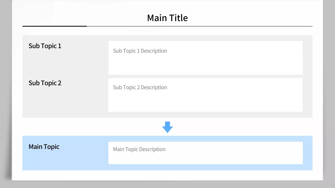This screenshot has width=335, height=188.
Task: Click the Sub Topic 2 Description placeholder text
Action: pyautogui.click(x=140, y=87)
